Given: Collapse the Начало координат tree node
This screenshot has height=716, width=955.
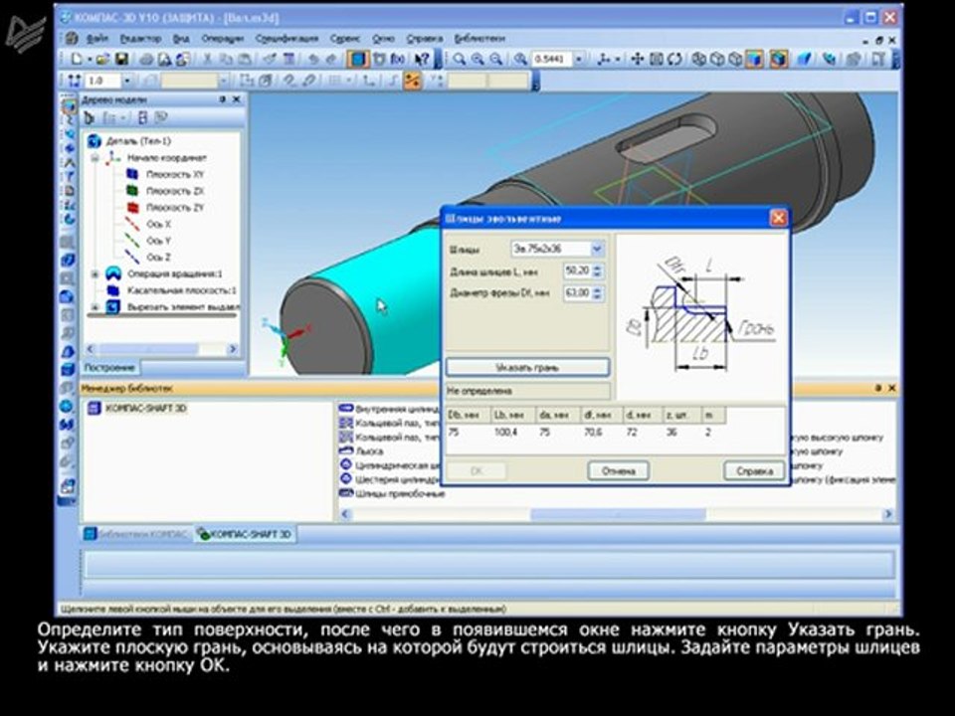Looking at the screenshot, I should [95, 158].
